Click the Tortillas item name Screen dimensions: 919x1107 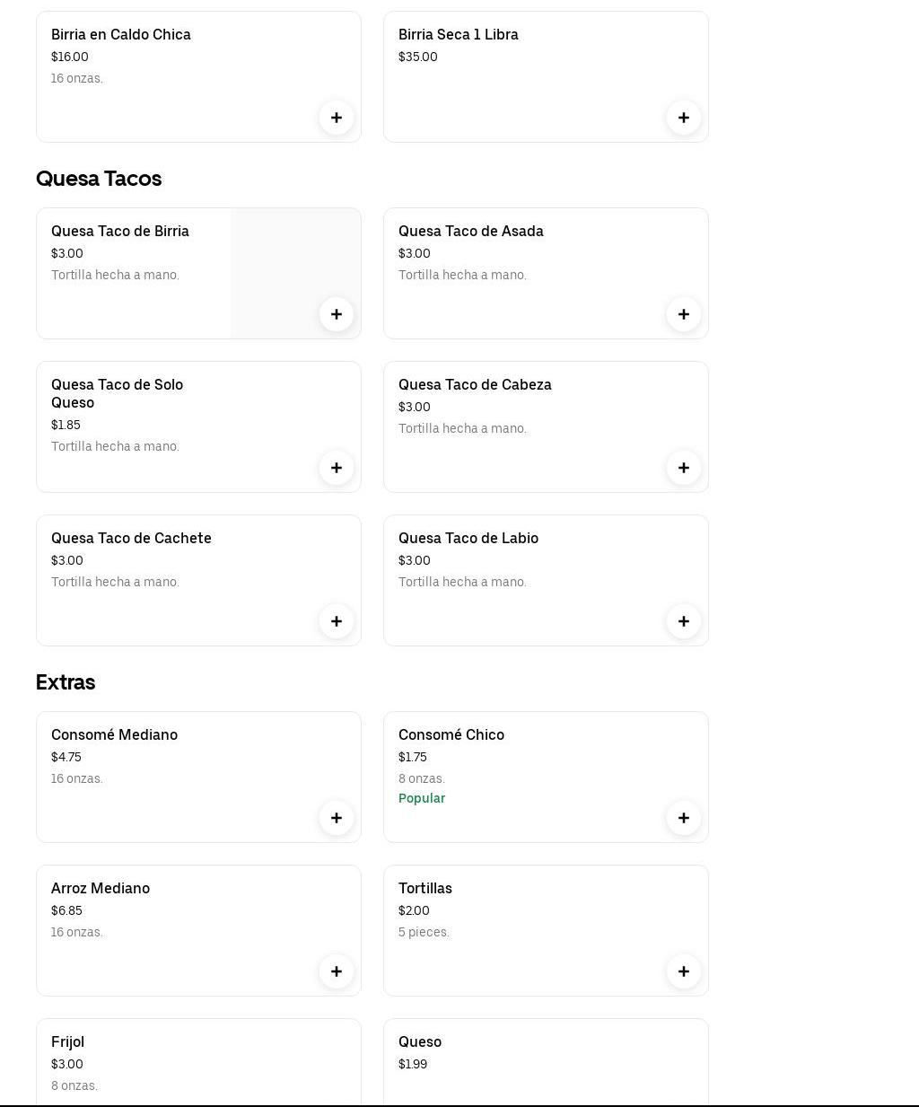(425, 889)
